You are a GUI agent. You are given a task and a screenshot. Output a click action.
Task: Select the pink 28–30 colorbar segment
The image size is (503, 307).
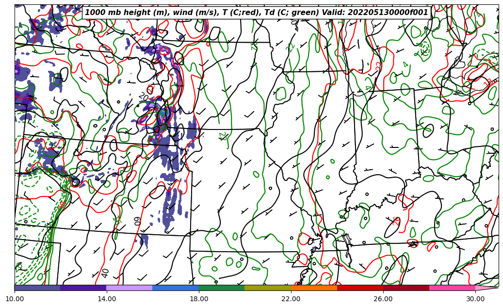pos(453,288)
